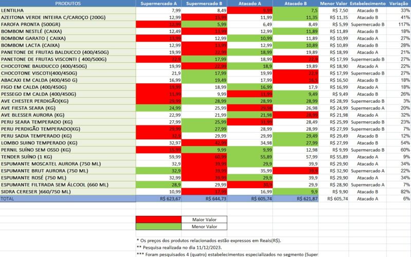
Task: Select ESPUMANTE FILTRADA SEM ÁLCOOL cell
Action: [x=68, y=185]
